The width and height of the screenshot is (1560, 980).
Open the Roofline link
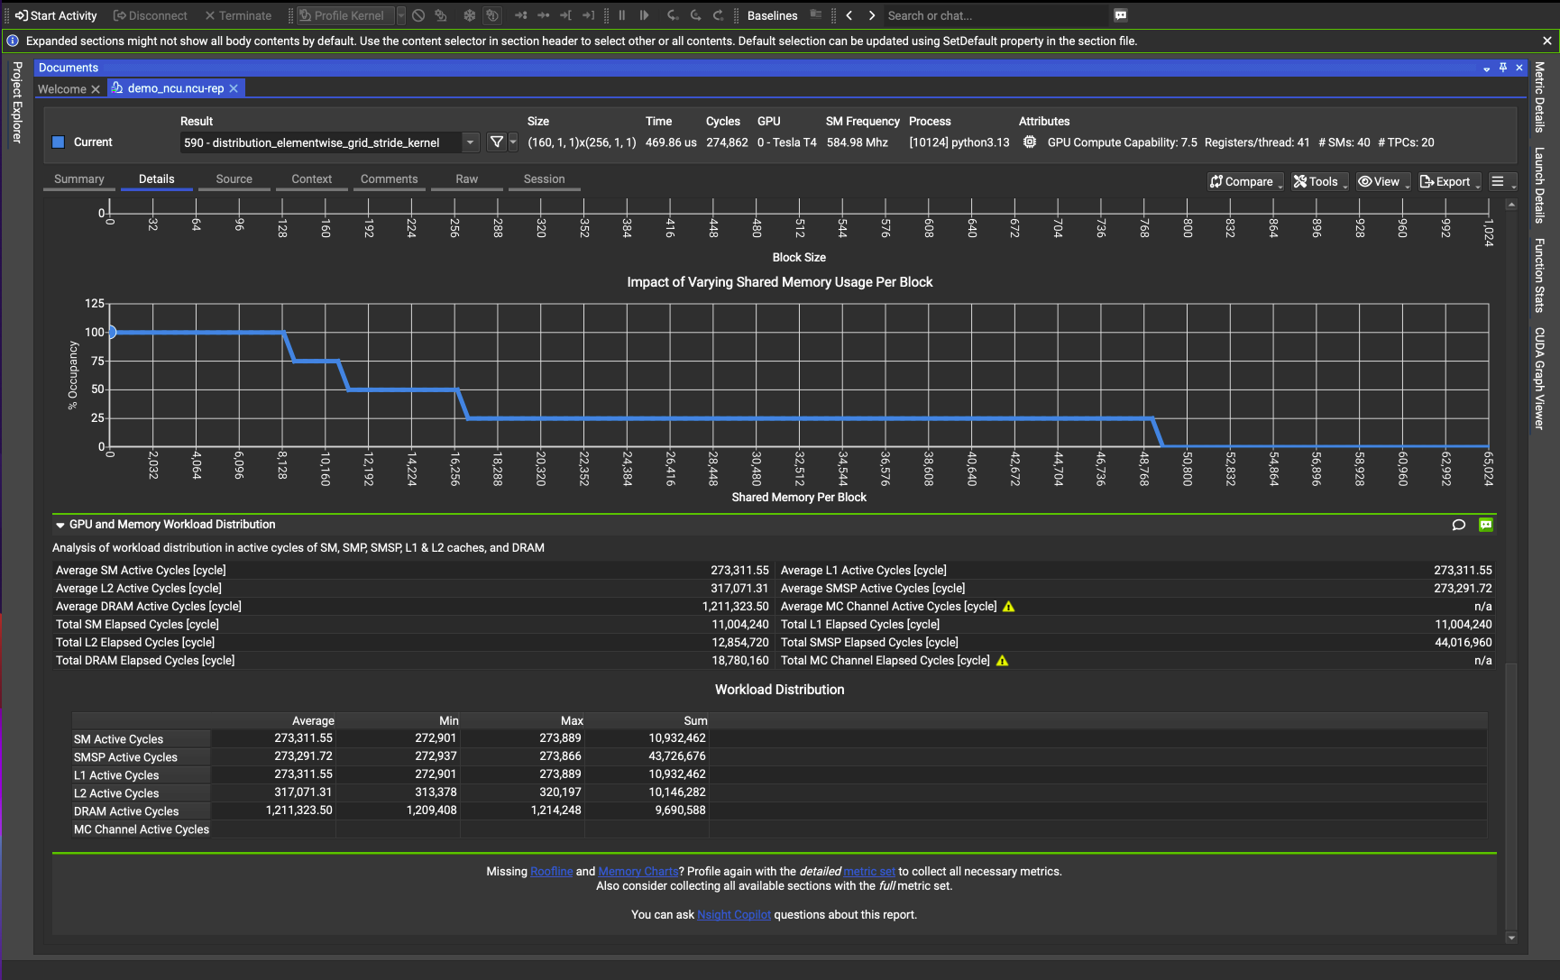(552, 872)
